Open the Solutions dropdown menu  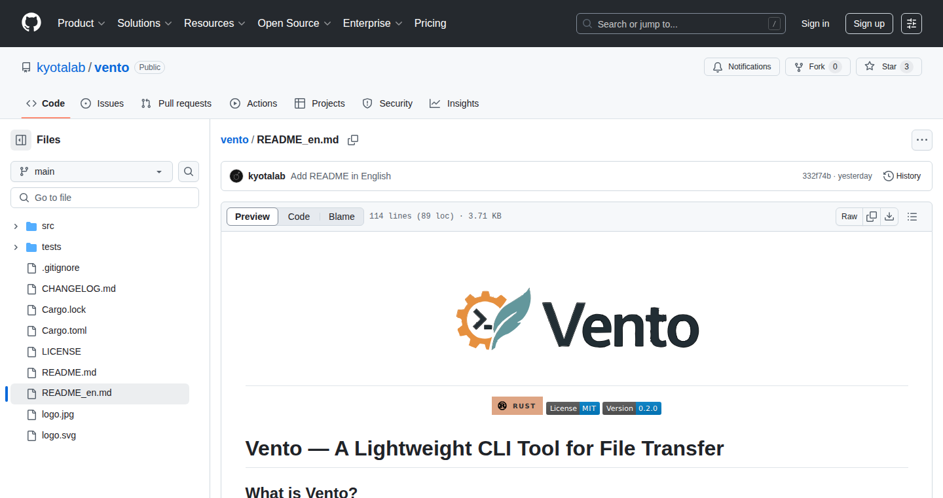point(145,24)
